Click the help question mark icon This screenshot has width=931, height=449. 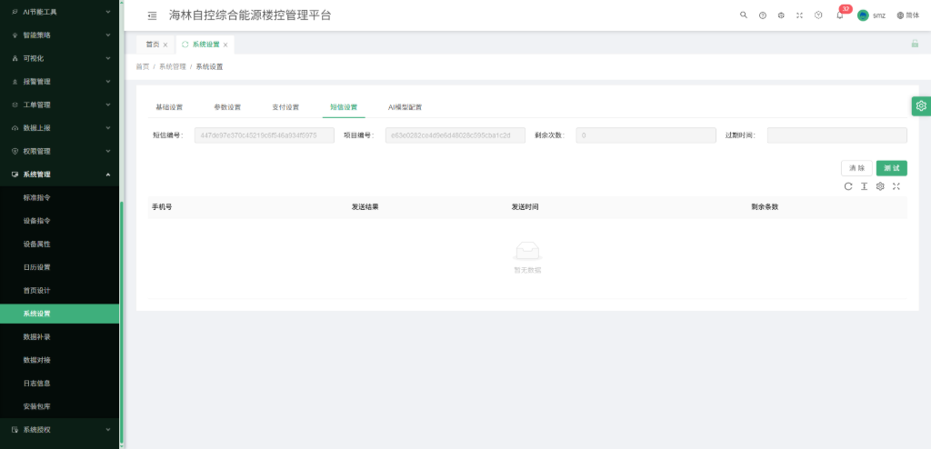pos(763,15)
